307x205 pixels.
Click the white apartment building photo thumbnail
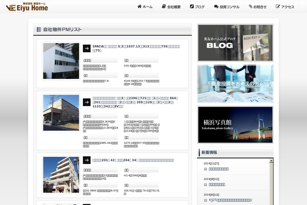61,175
